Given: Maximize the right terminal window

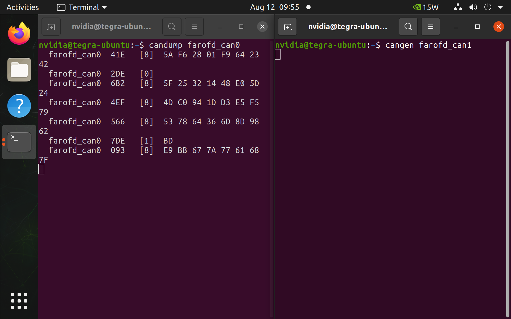Looking at the screenshot, I should tap(477, 27).
